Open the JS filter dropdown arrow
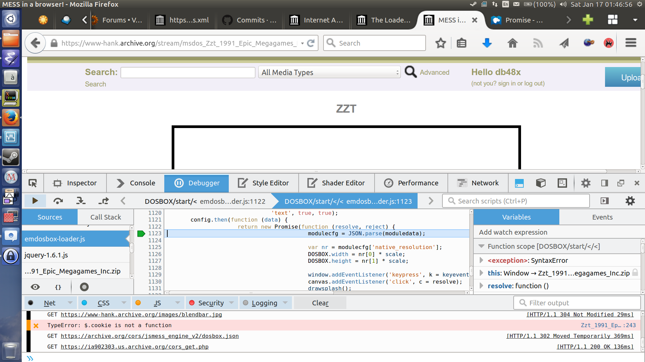 178,303
